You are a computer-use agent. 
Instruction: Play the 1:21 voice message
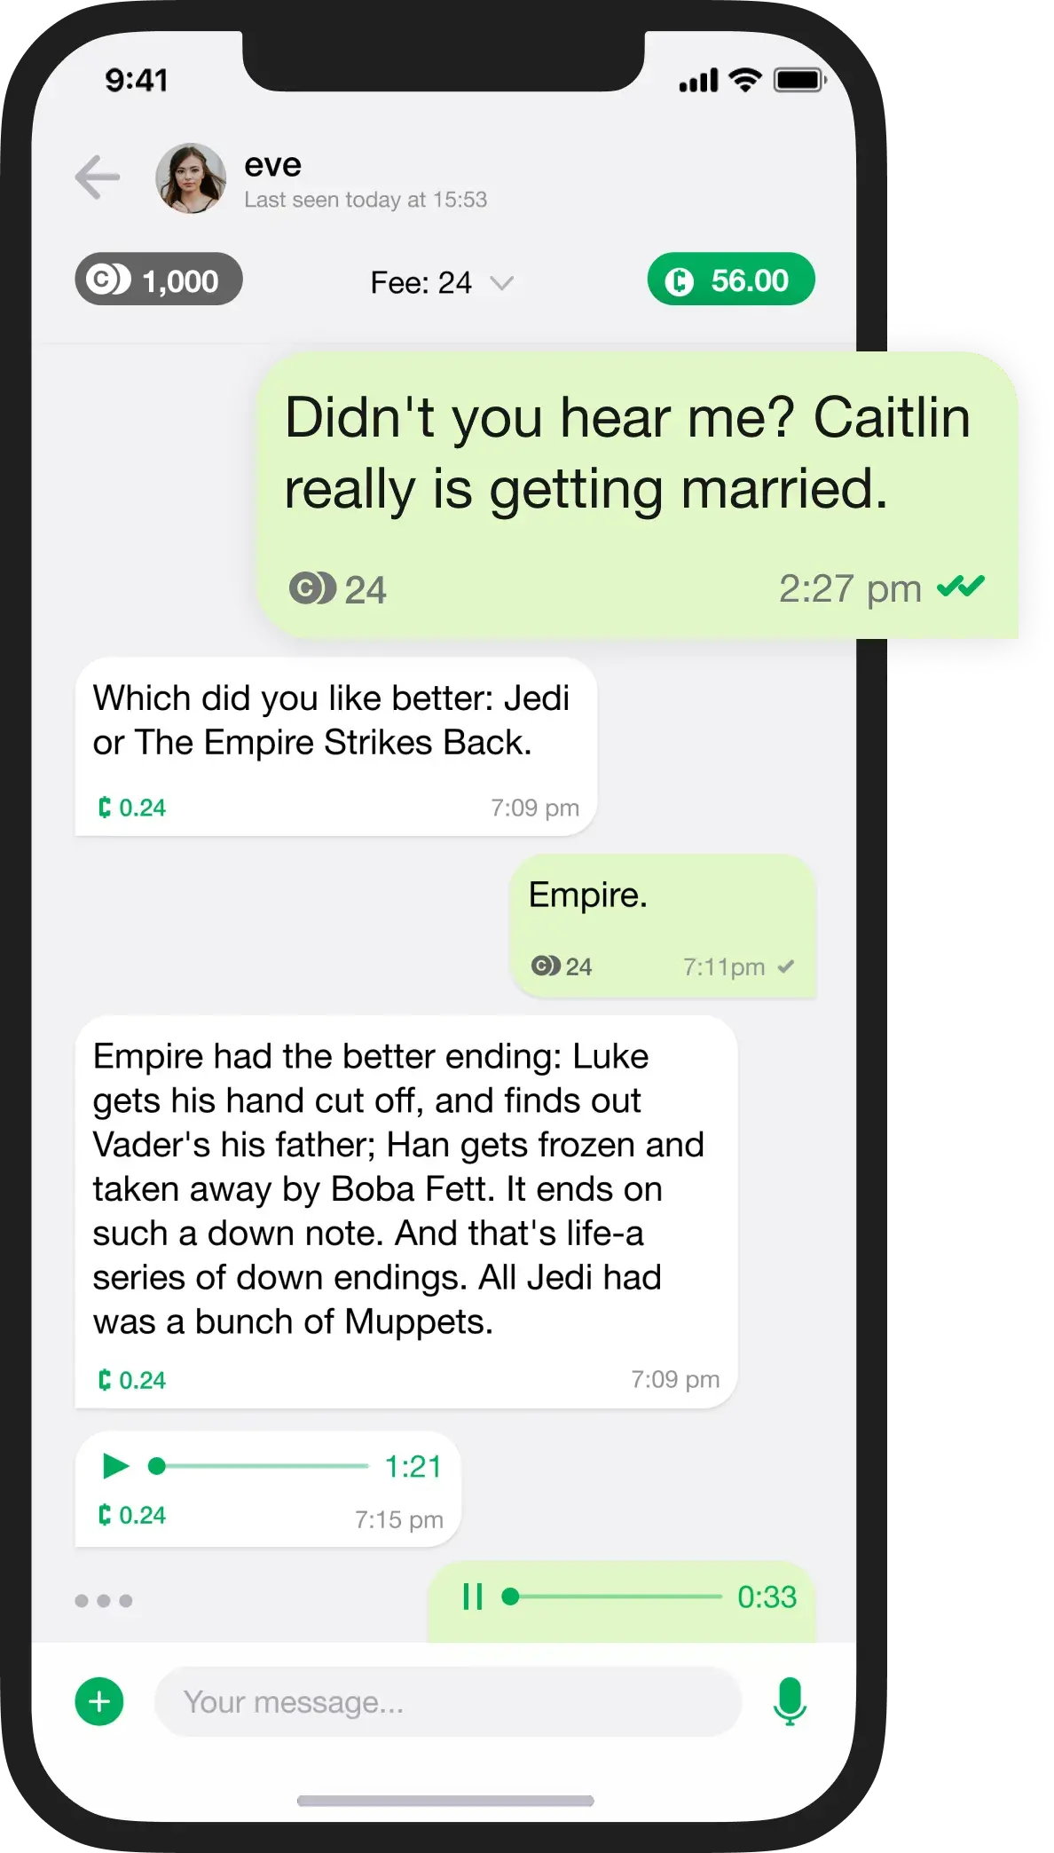pos(115,1466)
